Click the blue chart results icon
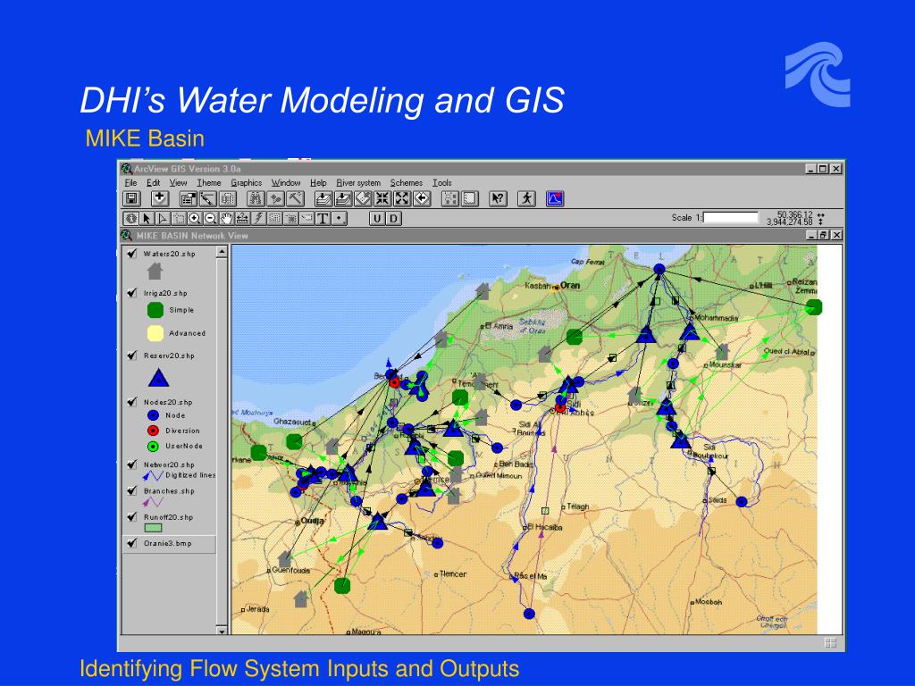The image size is (915, 686). click(x=554, y=199)
